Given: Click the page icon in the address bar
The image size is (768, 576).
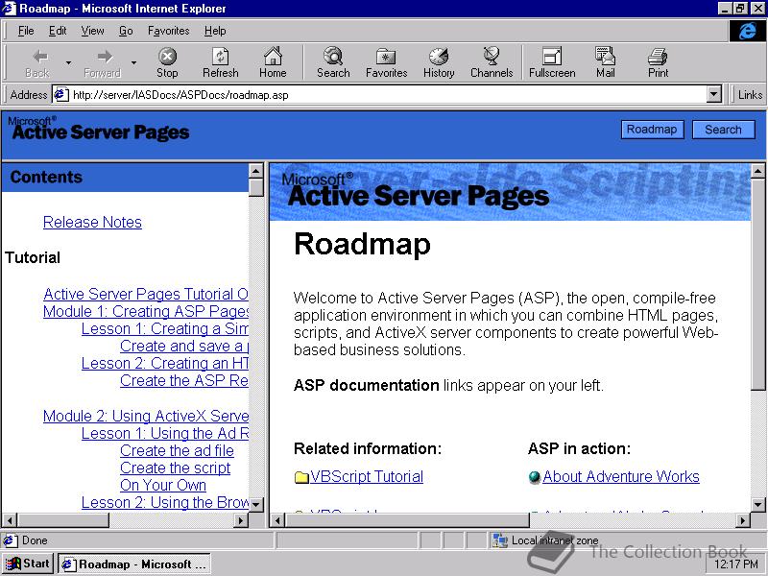Looking at the screenshot, I should pyautogui.click(x=60, y=94).
